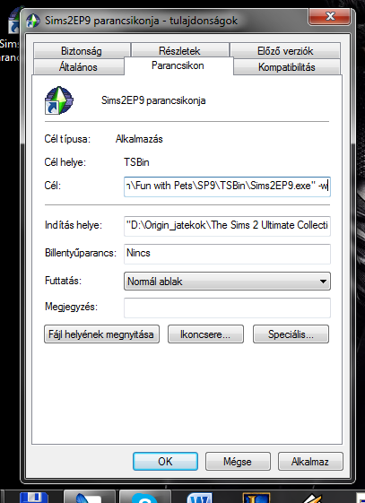Screen dimensions: 365x503
Task: Click the blue floppy disk taskbar icon
Action: pos(33,498)
